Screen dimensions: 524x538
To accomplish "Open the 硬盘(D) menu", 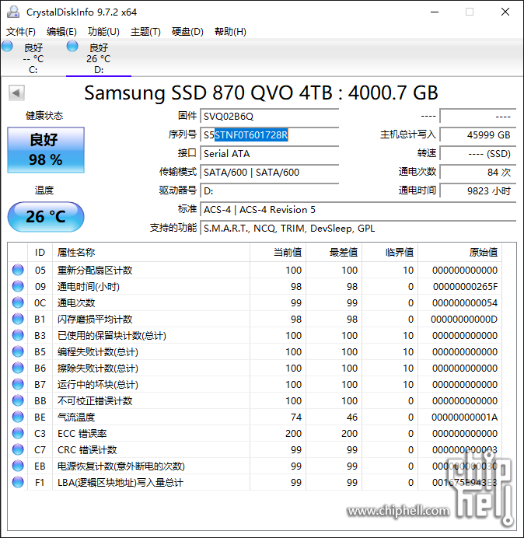I will point(187,32).
